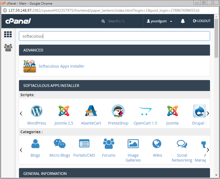Screen dimensions: 220x179
Task: Open the Wikis globe icon
Action: point(157,144)
